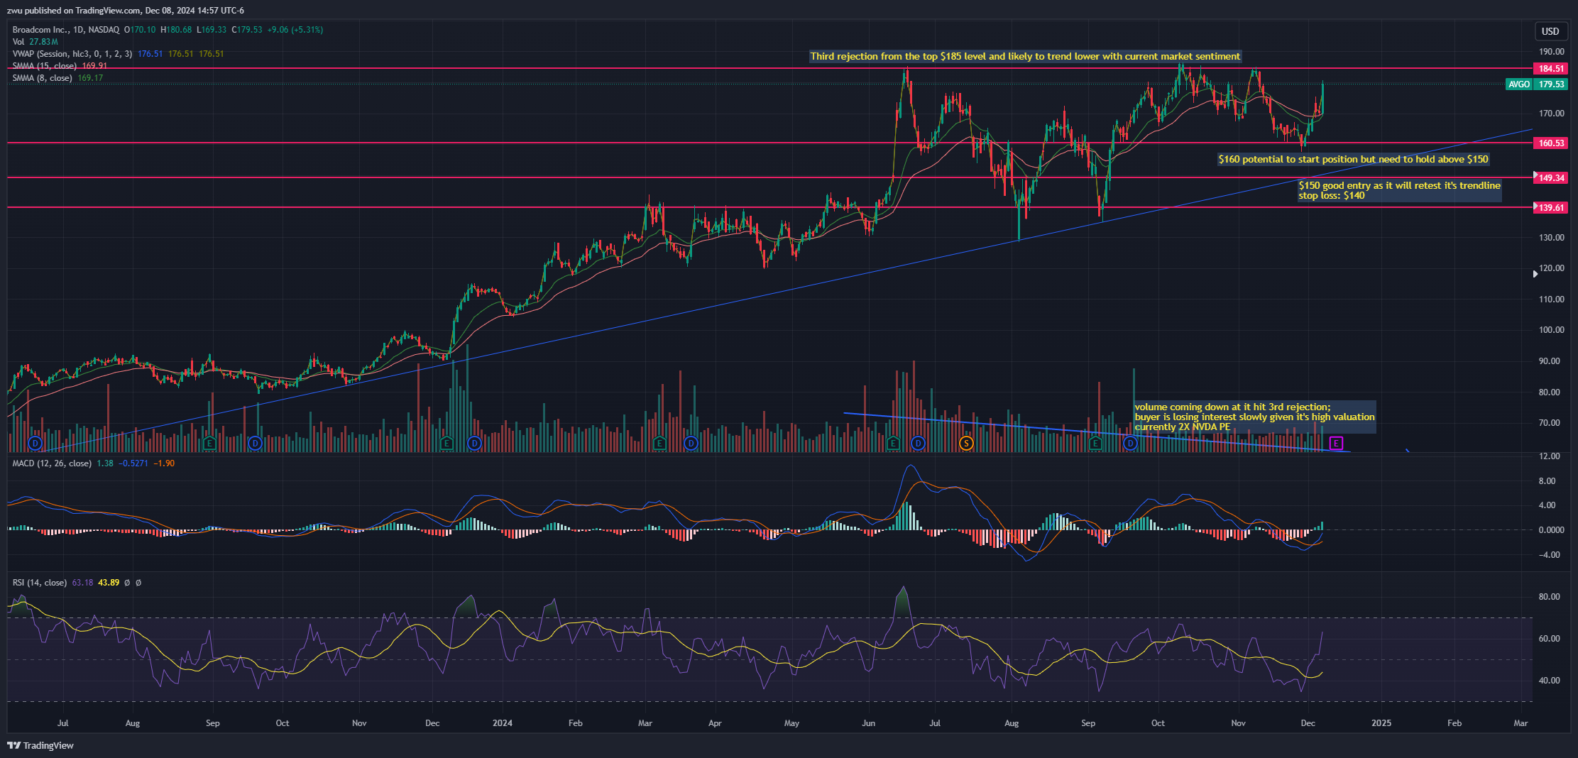Click the RSI average value 43.89

click(x=109, y=583)
